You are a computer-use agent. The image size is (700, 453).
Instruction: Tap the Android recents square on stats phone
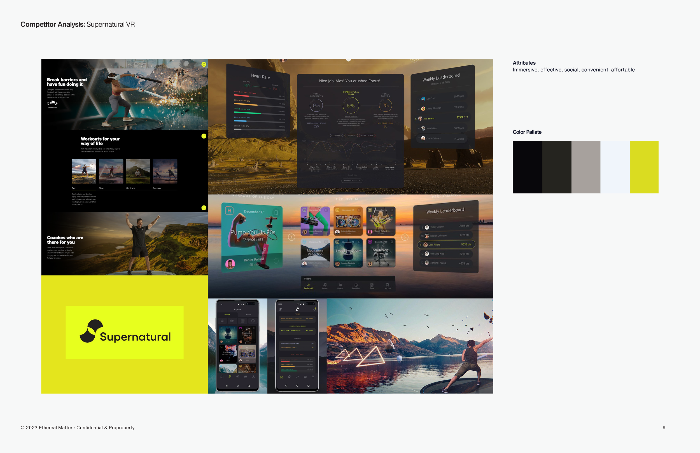308,386
